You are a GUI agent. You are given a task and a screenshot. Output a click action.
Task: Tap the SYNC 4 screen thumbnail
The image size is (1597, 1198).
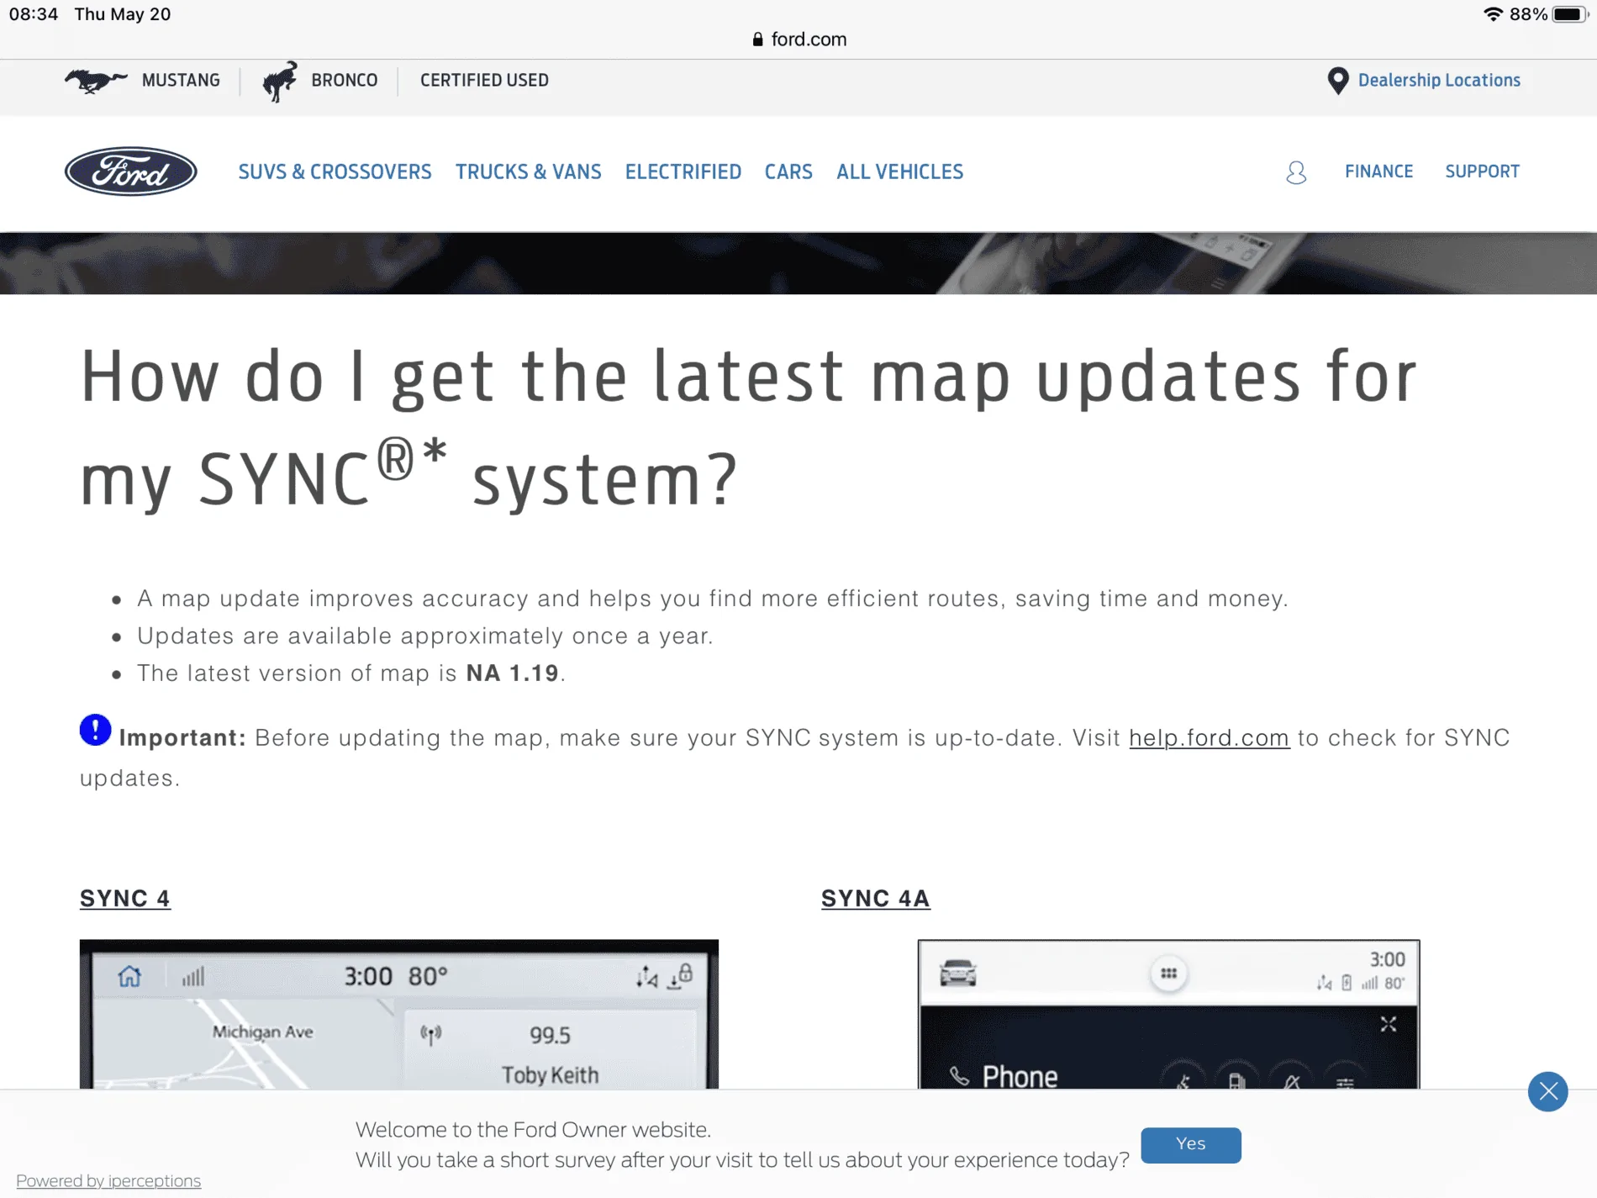point(399,1014)
